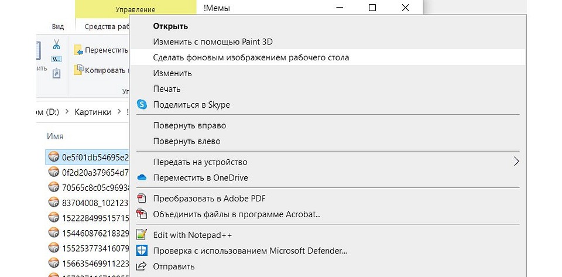Click the icon of file 0f2d20a379654d7
Viewport: 562px width, 277px height.
(53, 172)
